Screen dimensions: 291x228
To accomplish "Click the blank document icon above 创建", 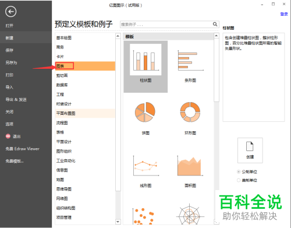I will [250, 146].
